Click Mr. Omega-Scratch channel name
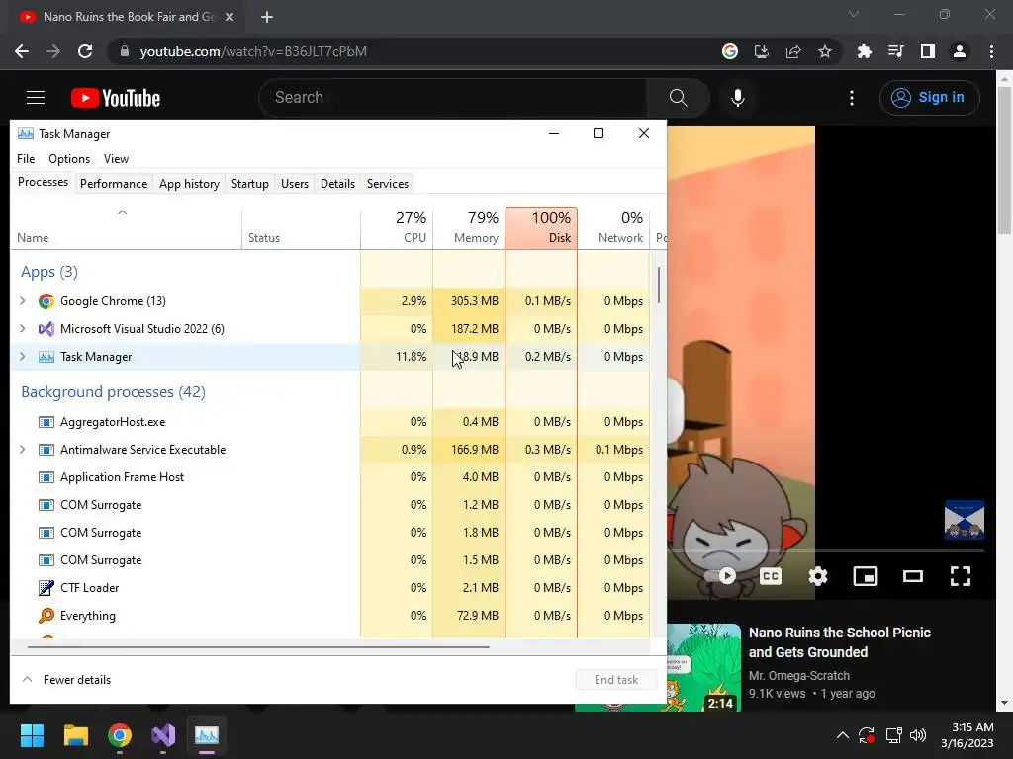The width and height of the screenshot is (1013, 759). coord(799,676)
